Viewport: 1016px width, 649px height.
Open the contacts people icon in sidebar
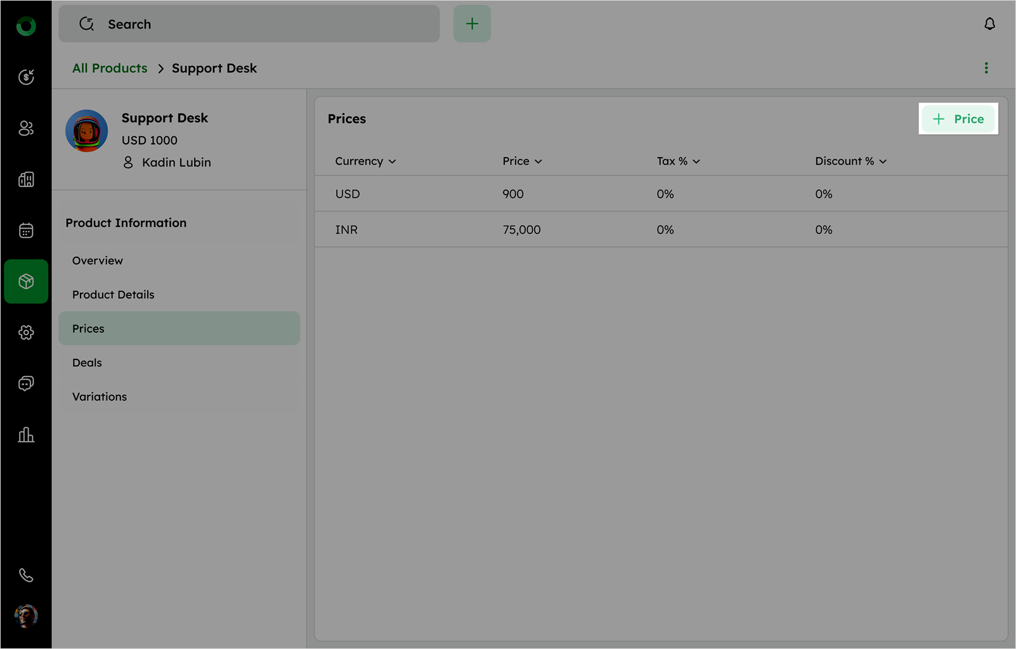tap(26, 129)
